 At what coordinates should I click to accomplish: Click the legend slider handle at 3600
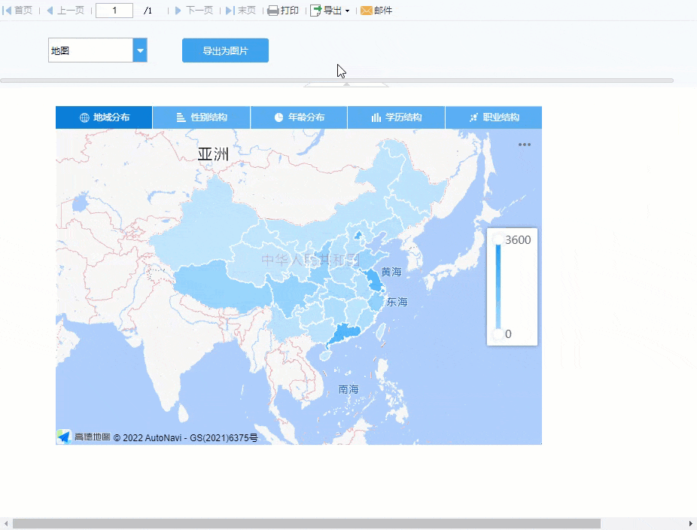pos(498,239)
